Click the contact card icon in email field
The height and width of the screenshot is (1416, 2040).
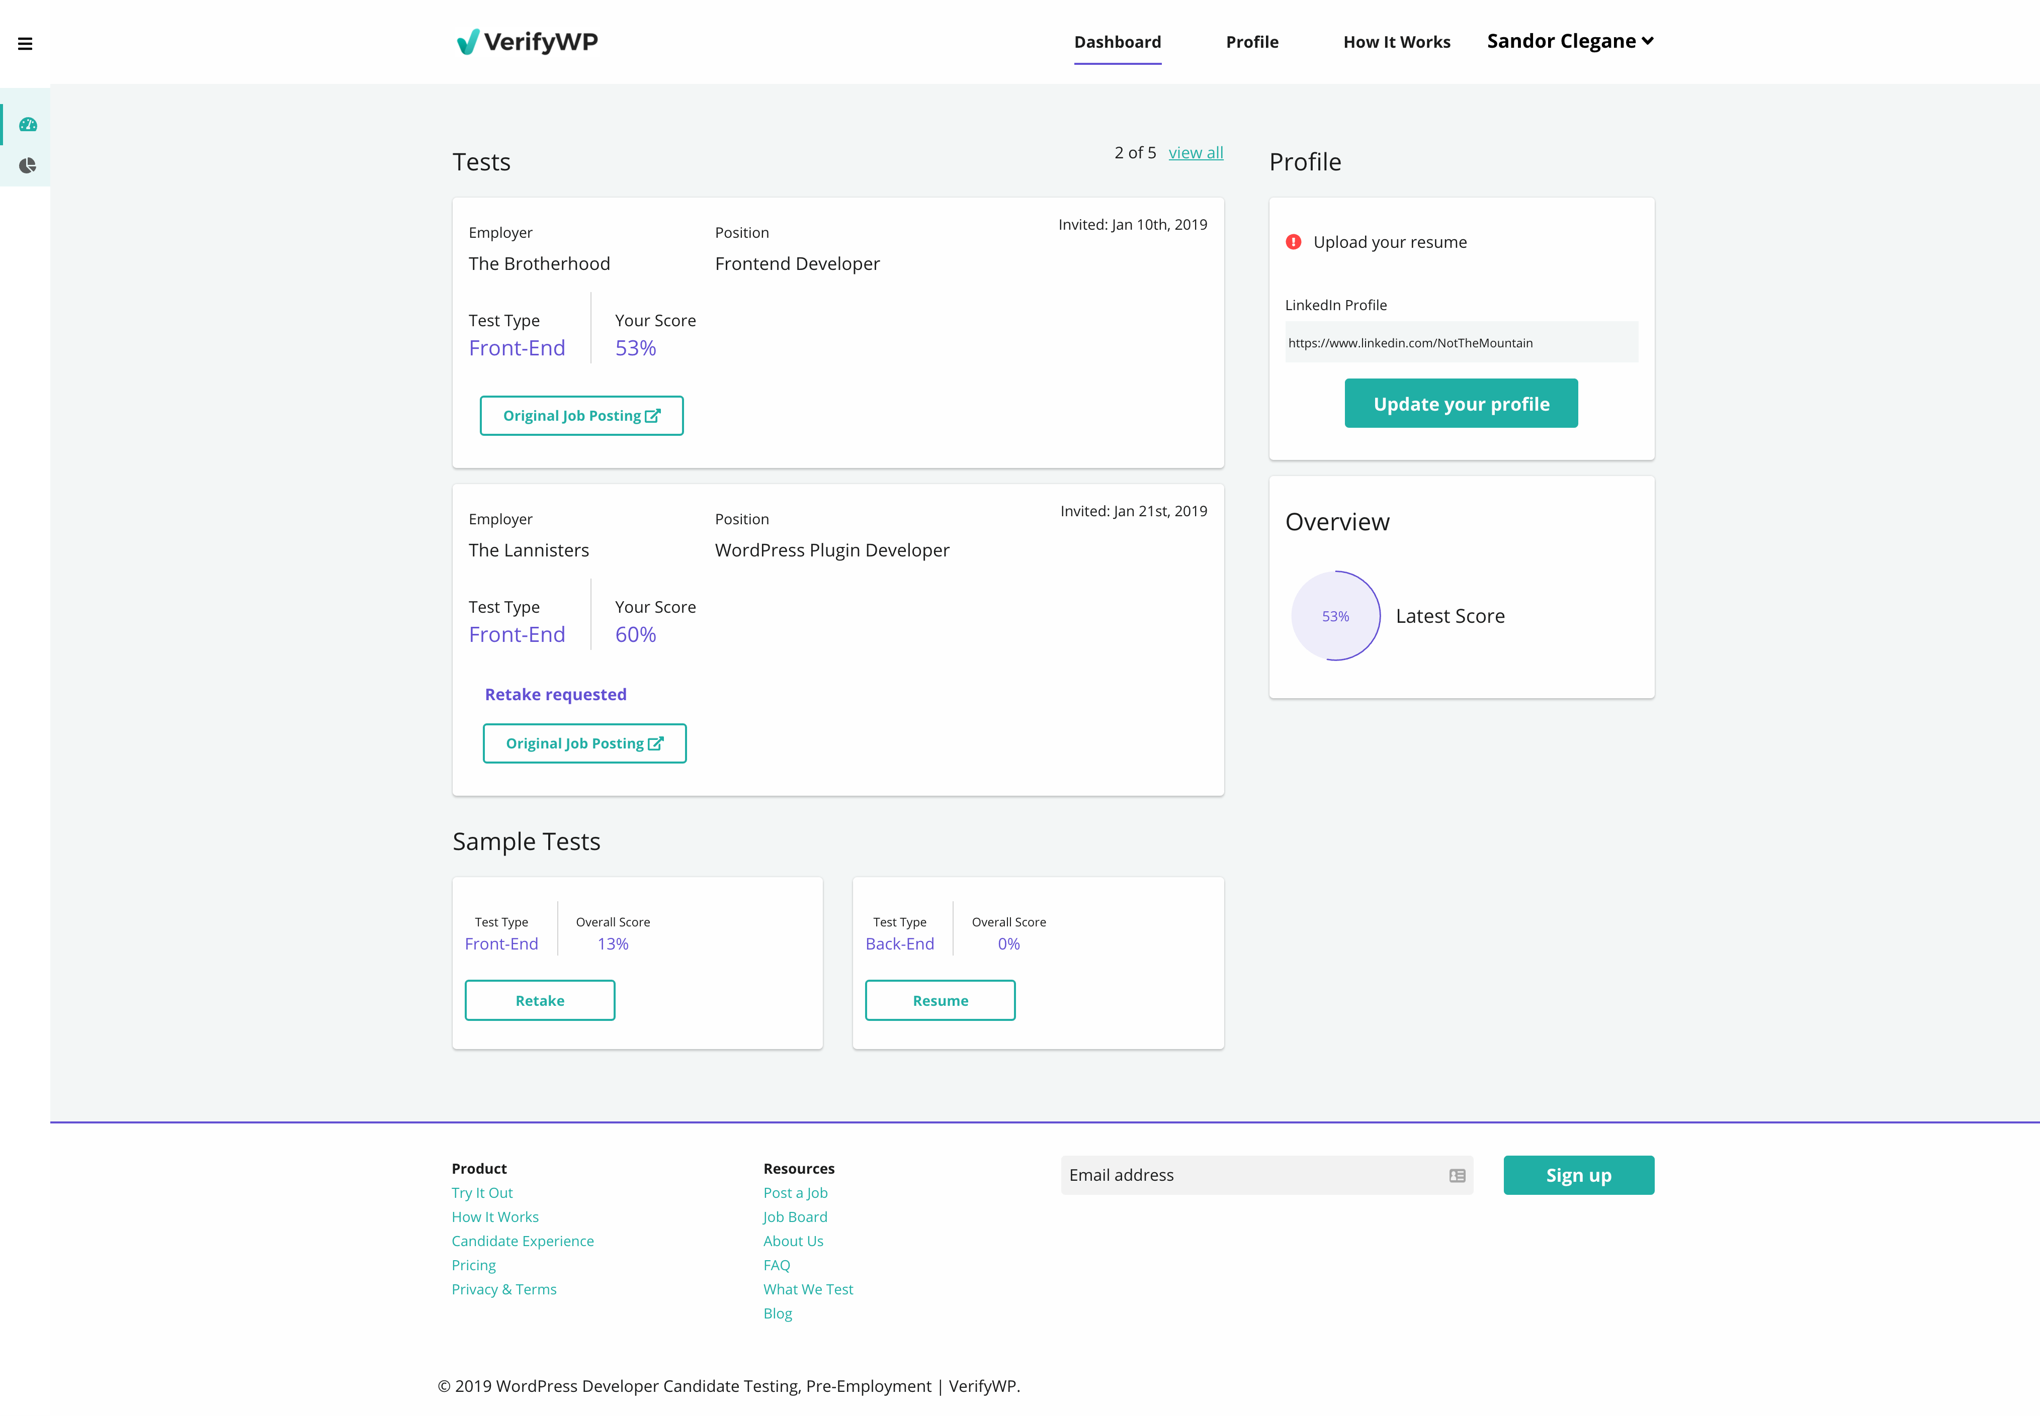1457,1176
